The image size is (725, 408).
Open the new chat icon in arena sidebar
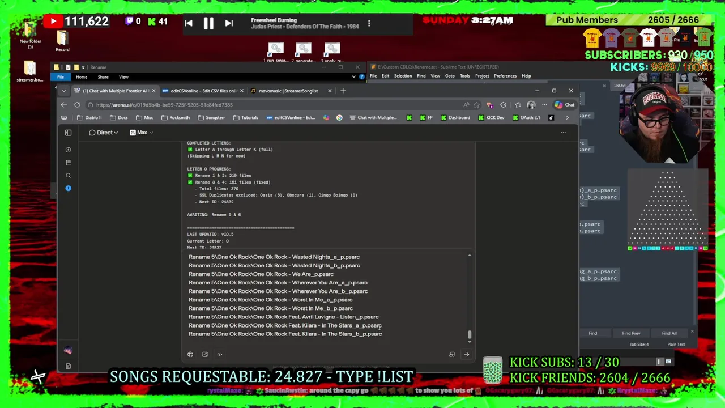click(68, 150)
